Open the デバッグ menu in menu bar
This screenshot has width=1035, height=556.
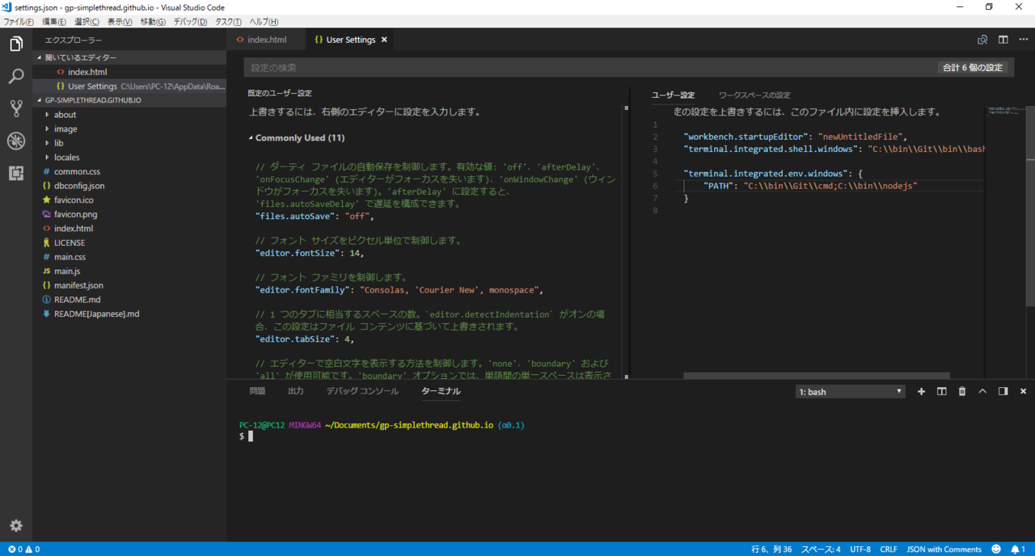tap(190, 22)
